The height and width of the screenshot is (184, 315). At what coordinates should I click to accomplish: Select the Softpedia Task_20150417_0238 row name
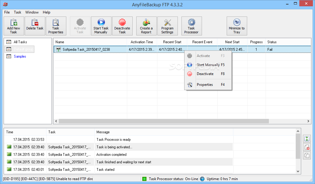(x=86, y=50)
